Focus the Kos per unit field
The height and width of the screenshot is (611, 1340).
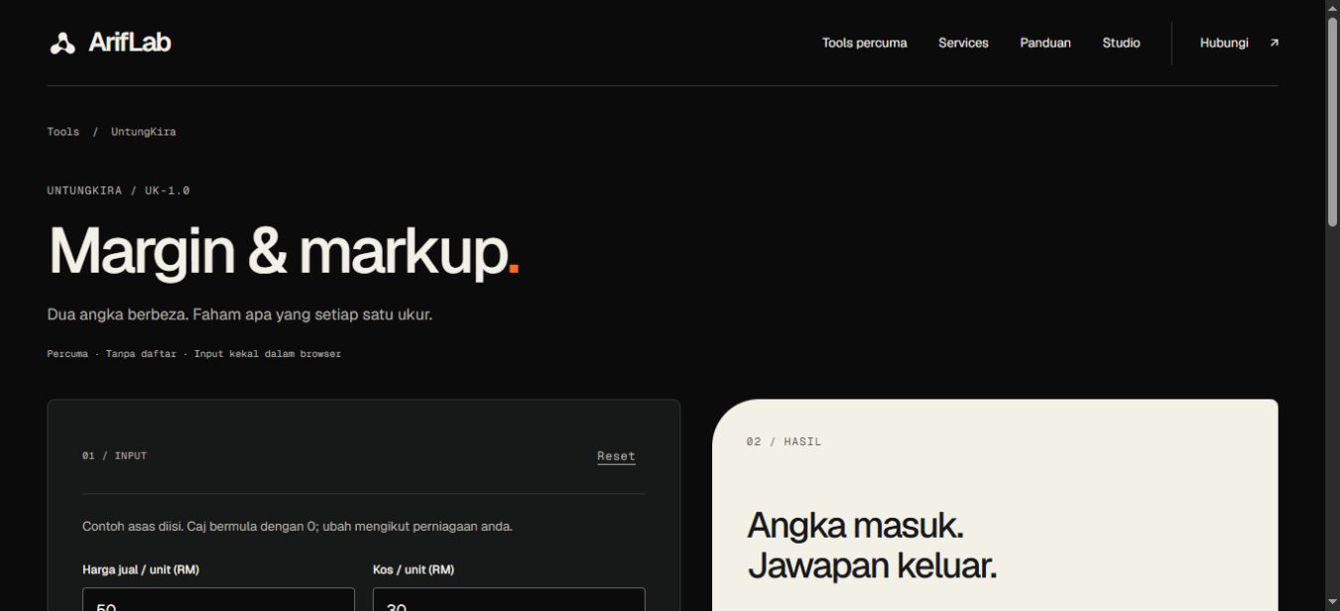coord(509,599)
